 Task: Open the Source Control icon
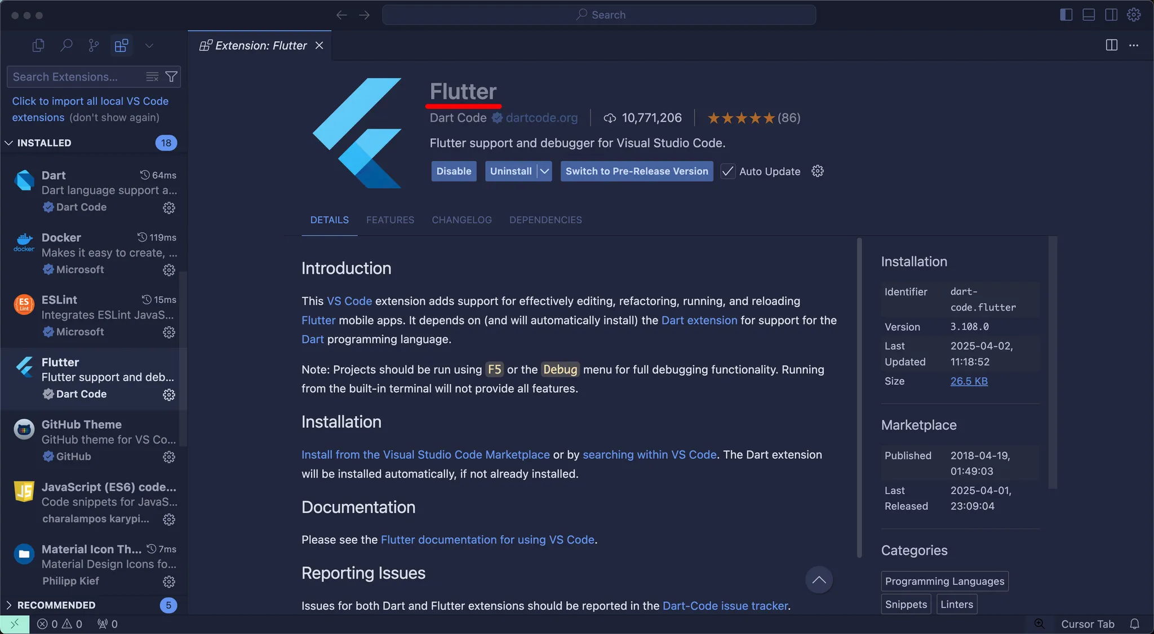[94, 45]
